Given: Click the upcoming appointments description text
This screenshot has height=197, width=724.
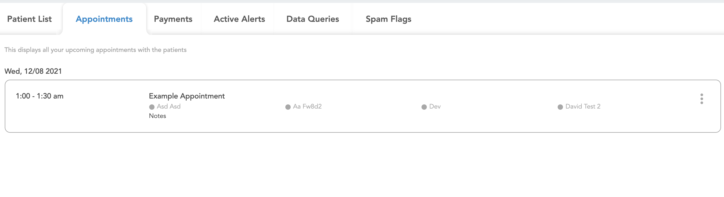Looking at the screenshot, I should click(x=95, y=50).
